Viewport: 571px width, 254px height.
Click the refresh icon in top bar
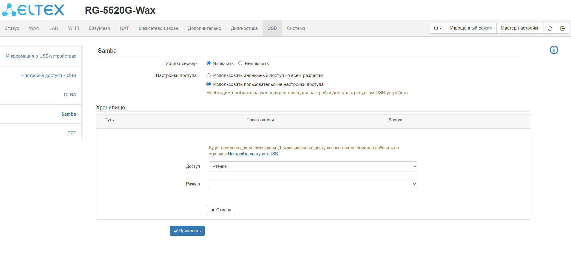[x=550, y=28]
